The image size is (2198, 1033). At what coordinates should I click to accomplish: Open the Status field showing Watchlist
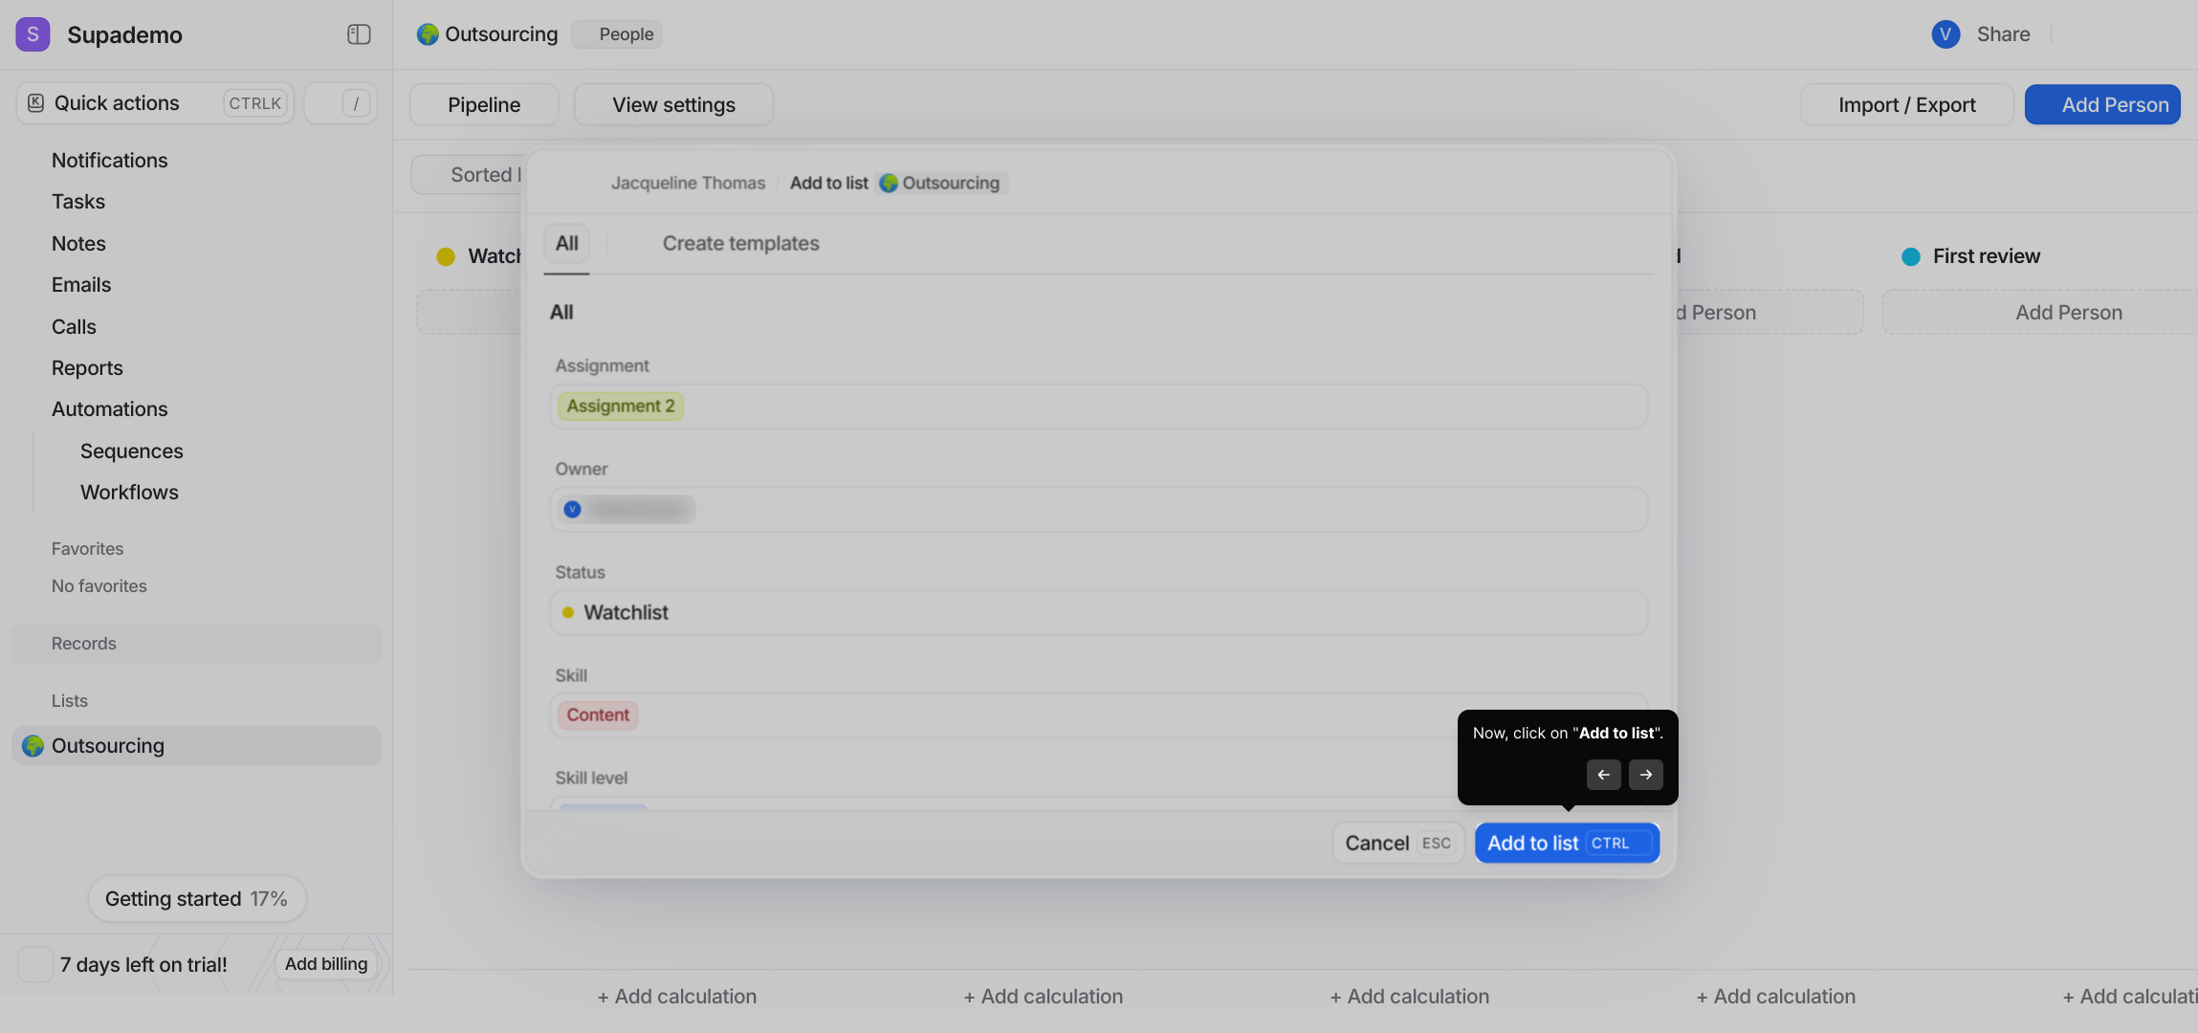(x=1098, y=613)
